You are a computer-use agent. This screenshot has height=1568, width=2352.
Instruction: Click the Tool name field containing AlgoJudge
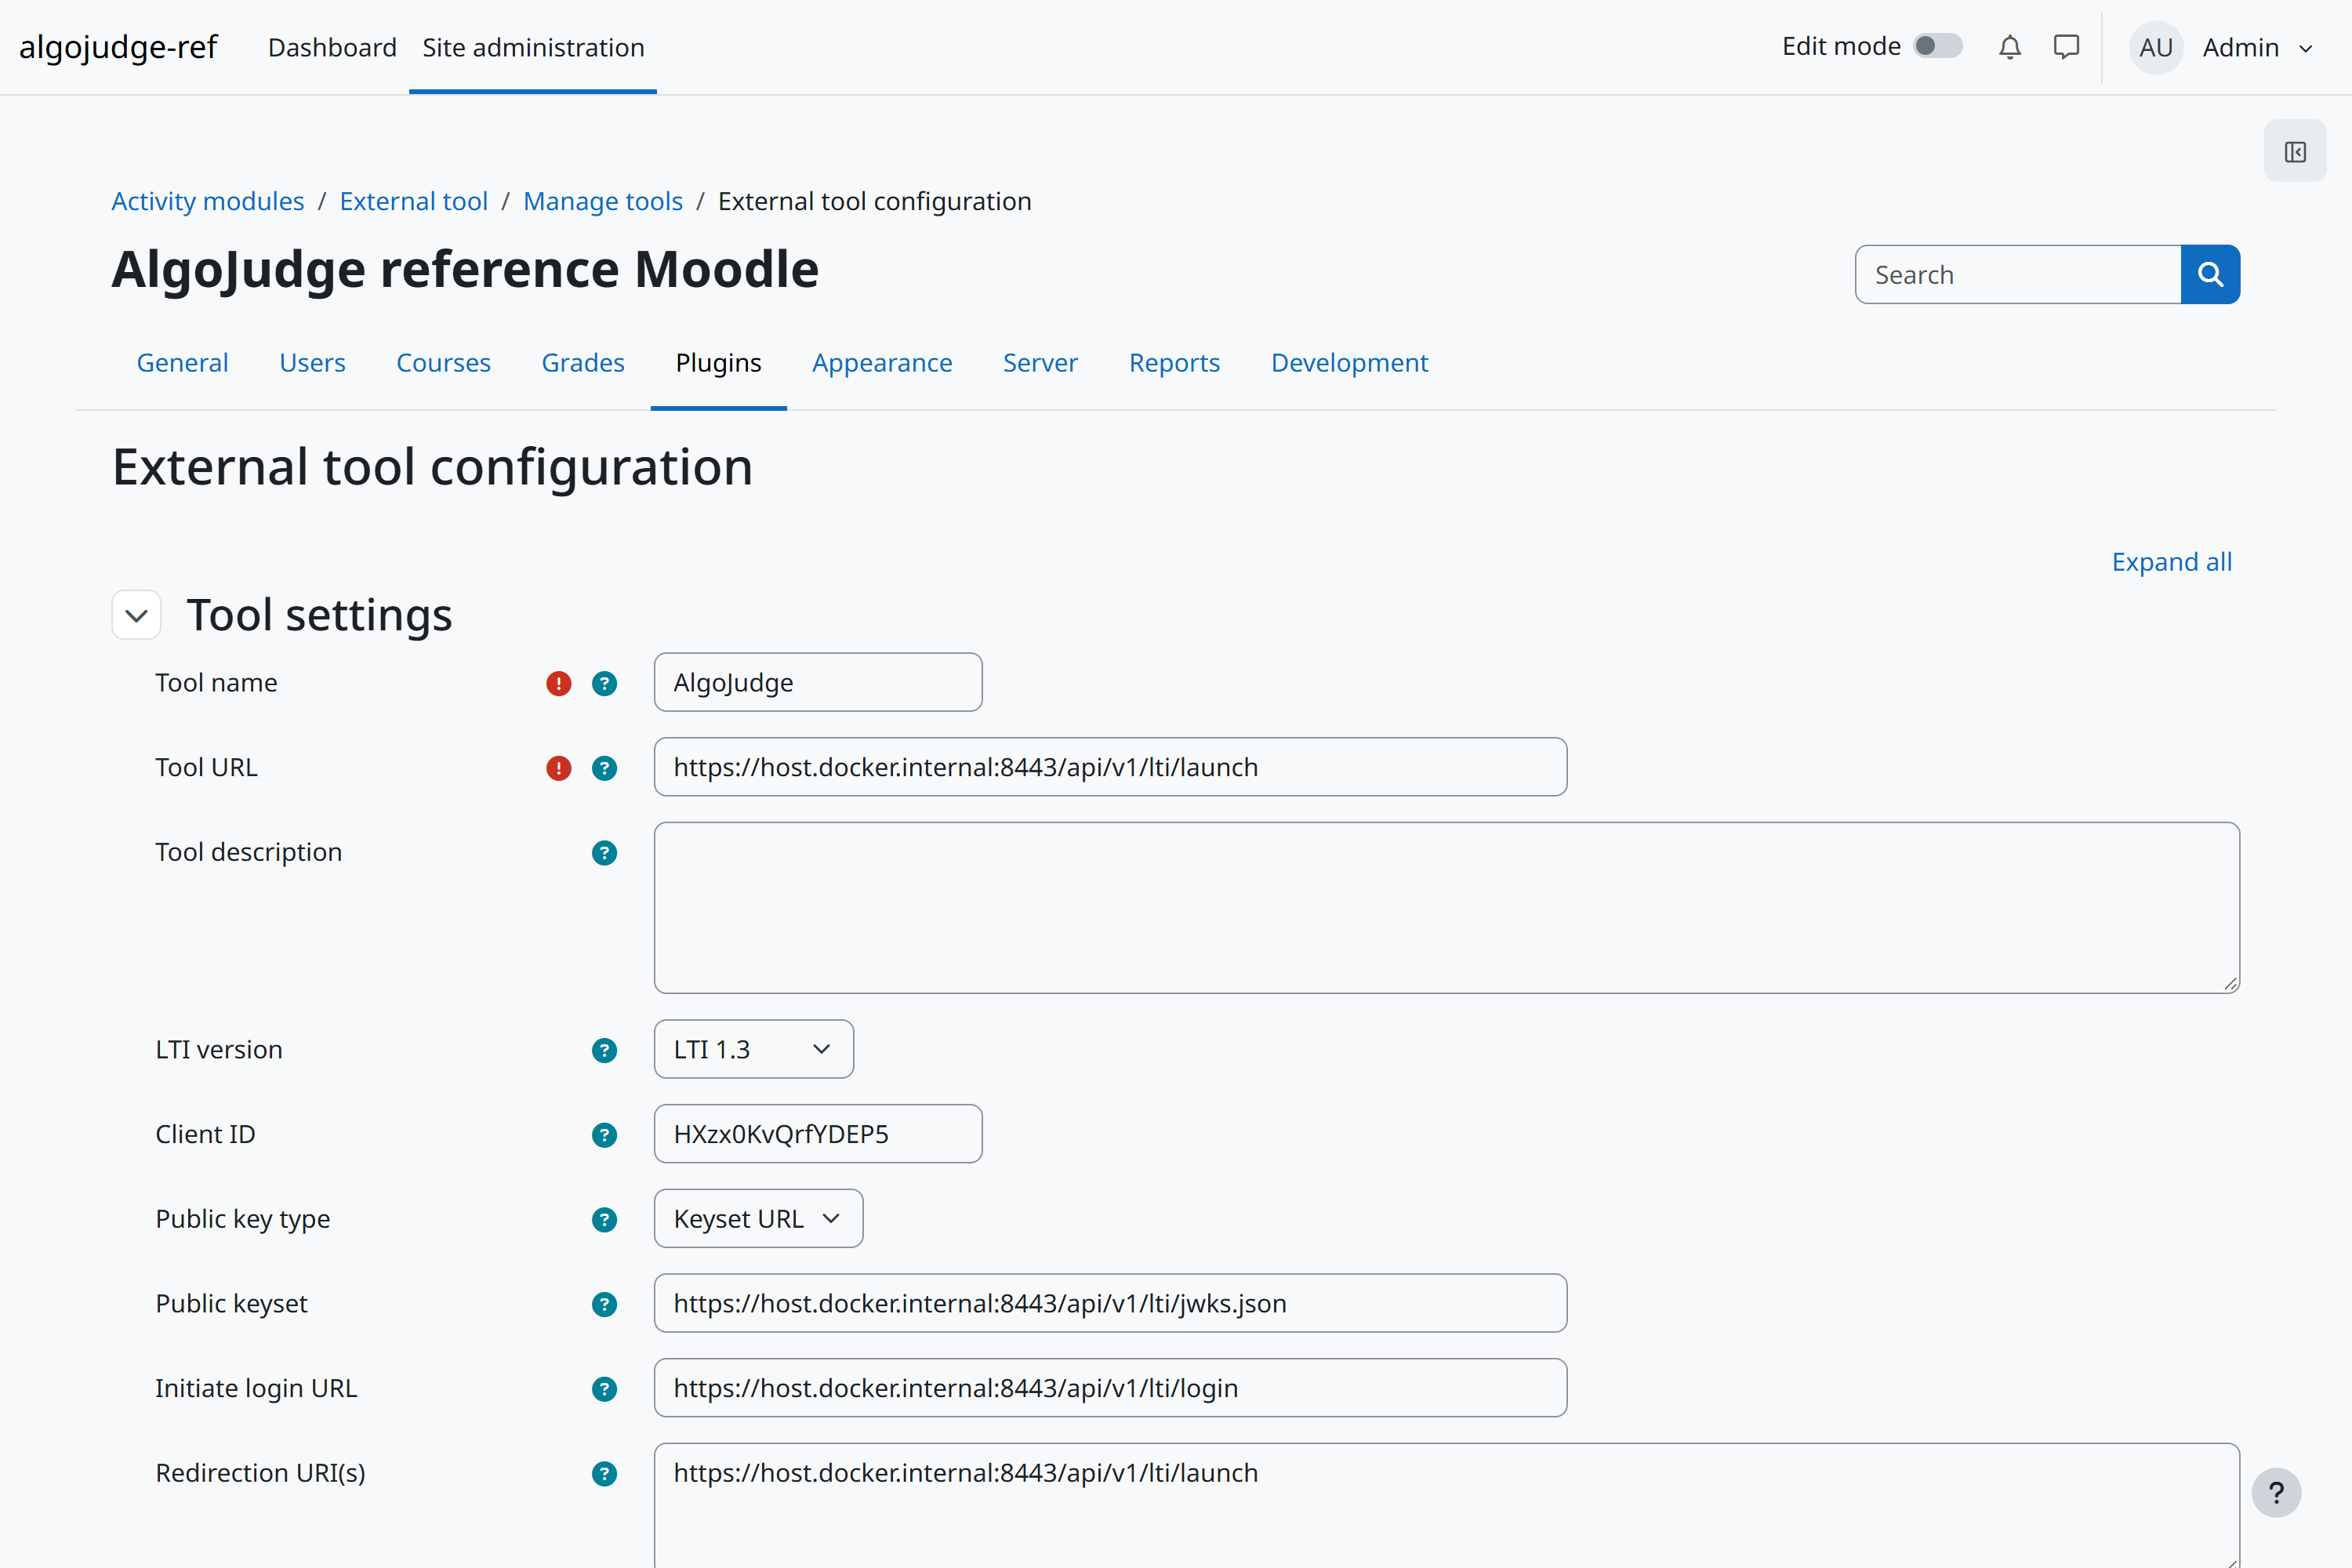coord(818,682)
